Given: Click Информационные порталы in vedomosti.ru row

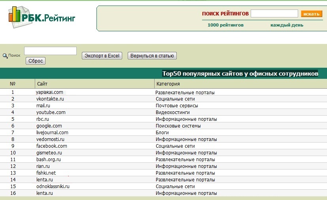Looking at the screenshot, I should point(186,139).
